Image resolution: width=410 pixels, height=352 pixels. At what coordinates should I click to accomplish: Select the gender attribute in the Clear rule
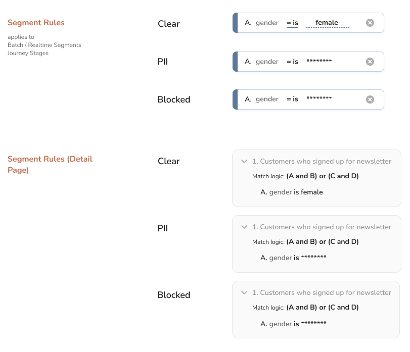click(x=267, y=23)
